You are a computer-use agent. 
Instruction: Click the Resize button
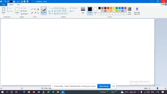pos(24,11)
